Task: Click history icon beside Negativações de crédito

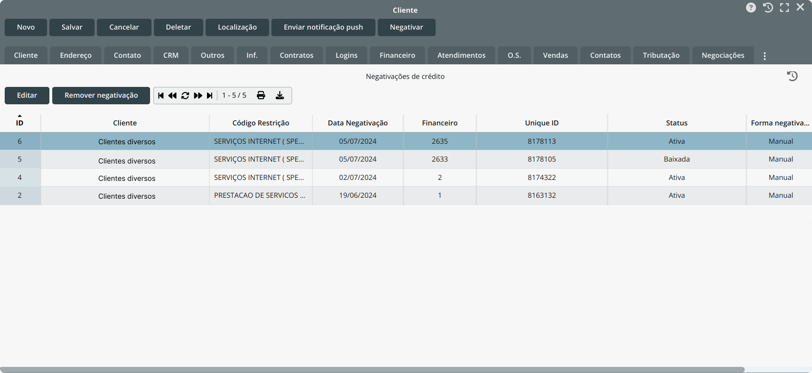Action: pyautogui.click(x=792, y=76)
